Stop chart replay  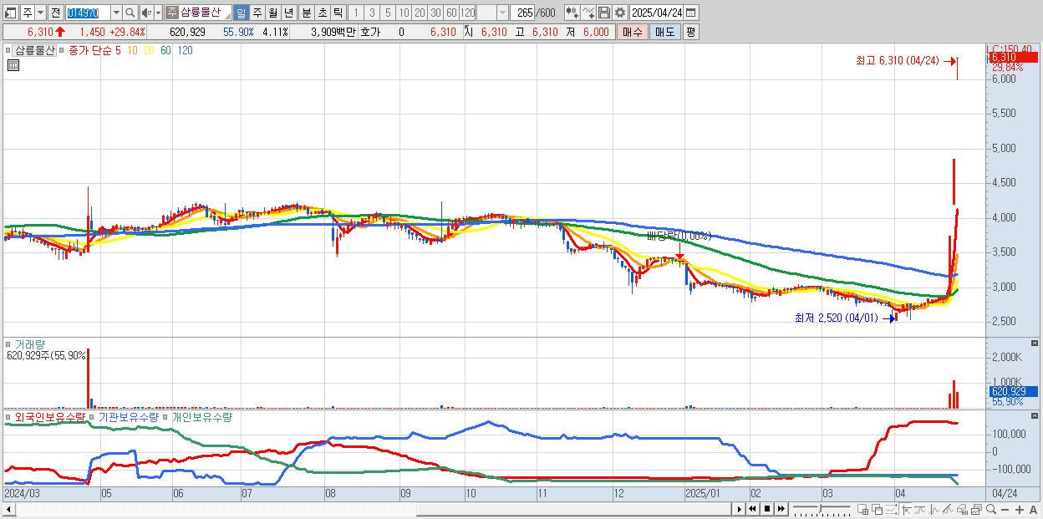coord(767,509)
